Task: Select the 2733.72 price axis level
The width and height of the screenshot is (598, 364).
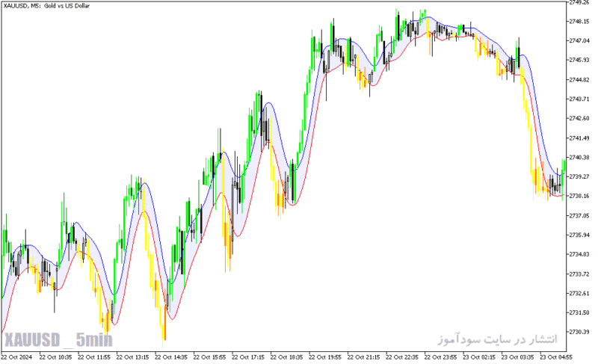Action: pos(579,274)
